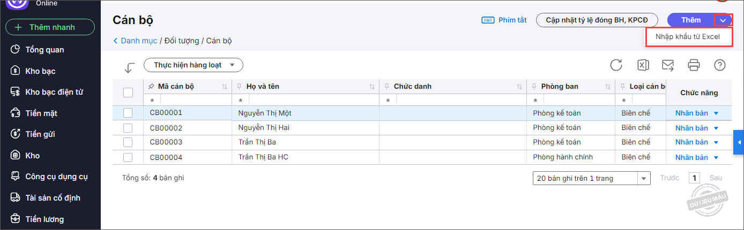Click Nhân bản for CB00002
The width and height of the screenshot is (744, 230).
point(691,128)
